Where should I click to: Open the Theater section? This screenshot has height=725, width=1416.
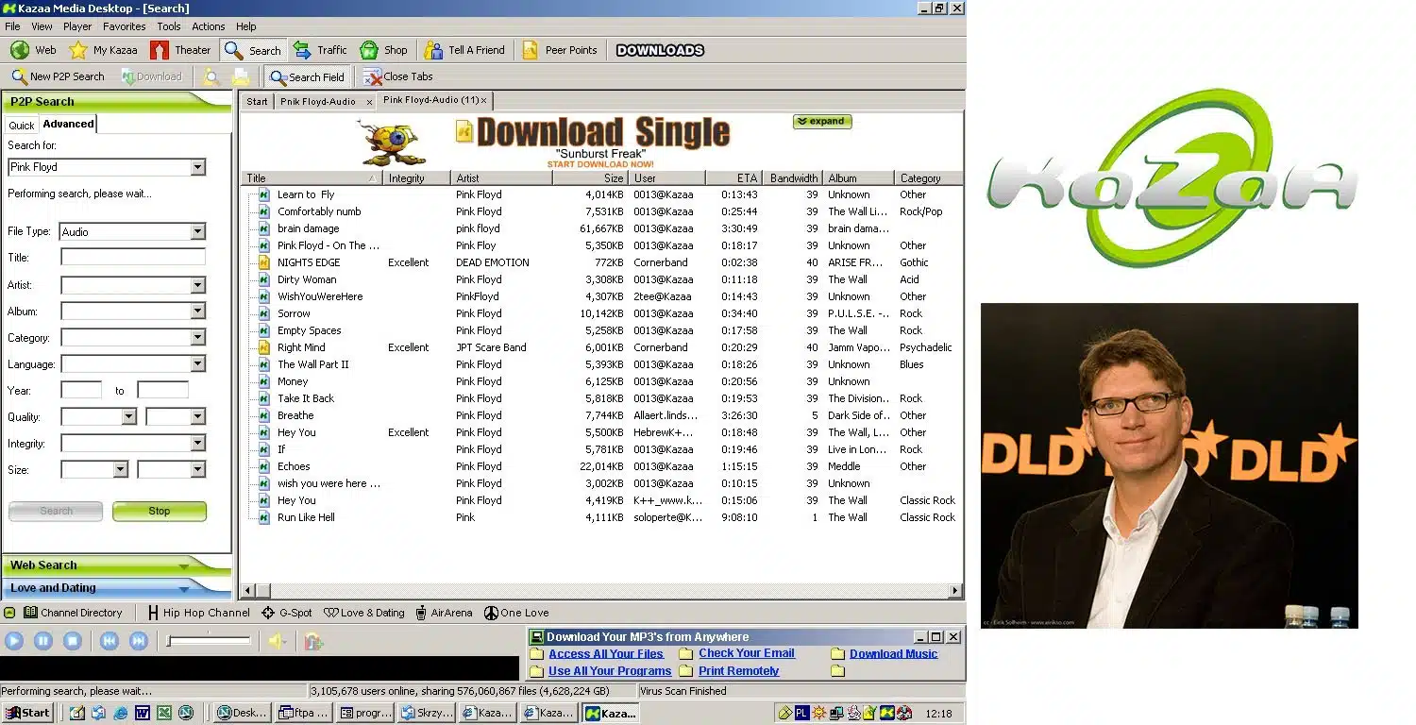click(180, 50)
